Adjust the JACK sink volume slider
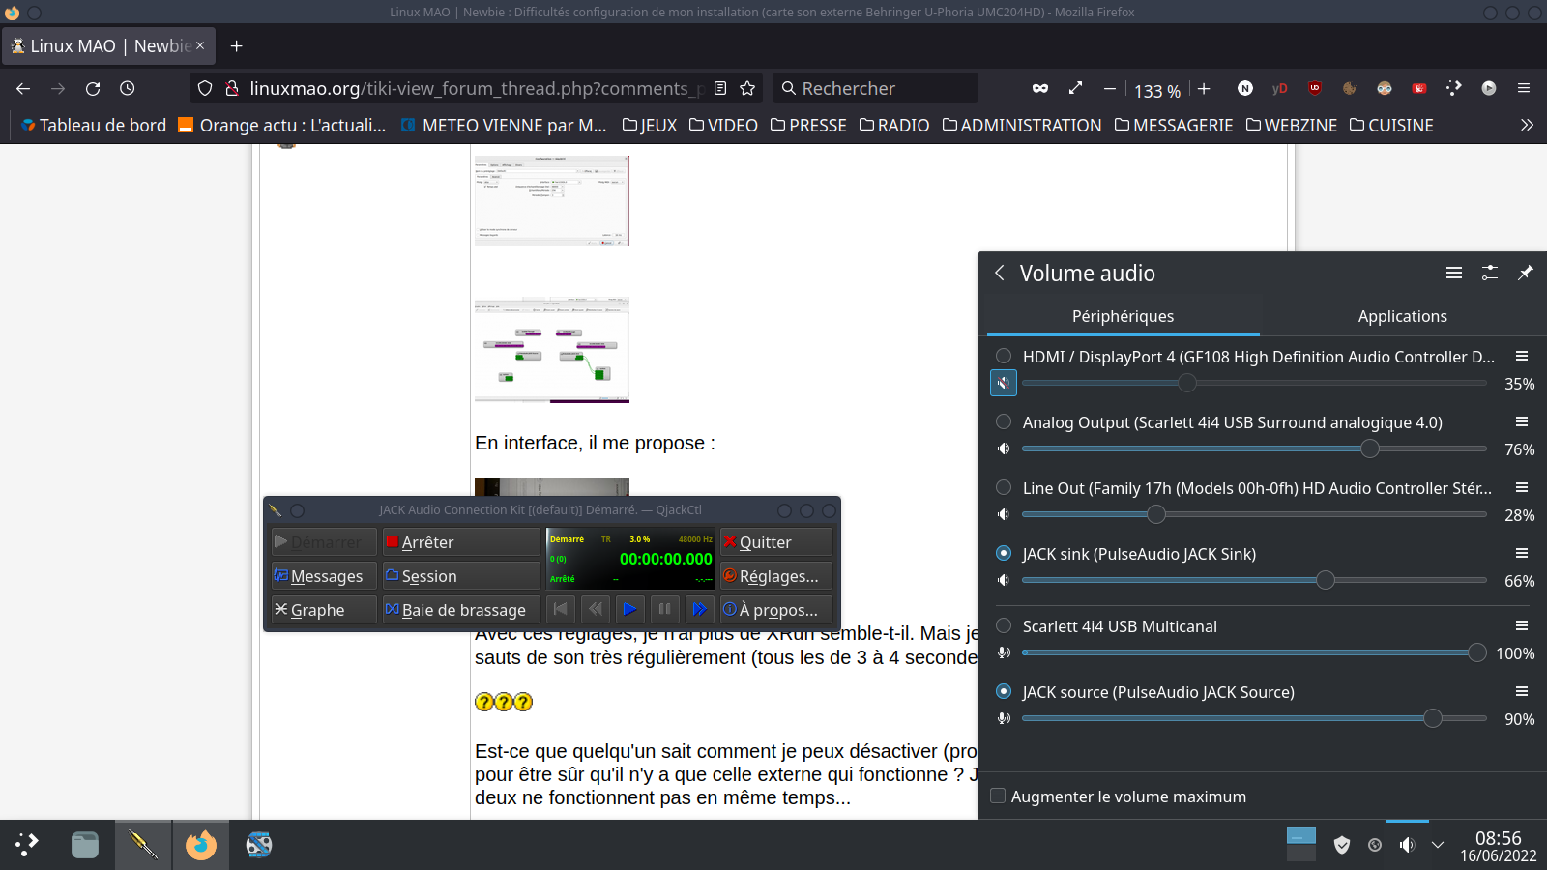 coord(1254,580)
